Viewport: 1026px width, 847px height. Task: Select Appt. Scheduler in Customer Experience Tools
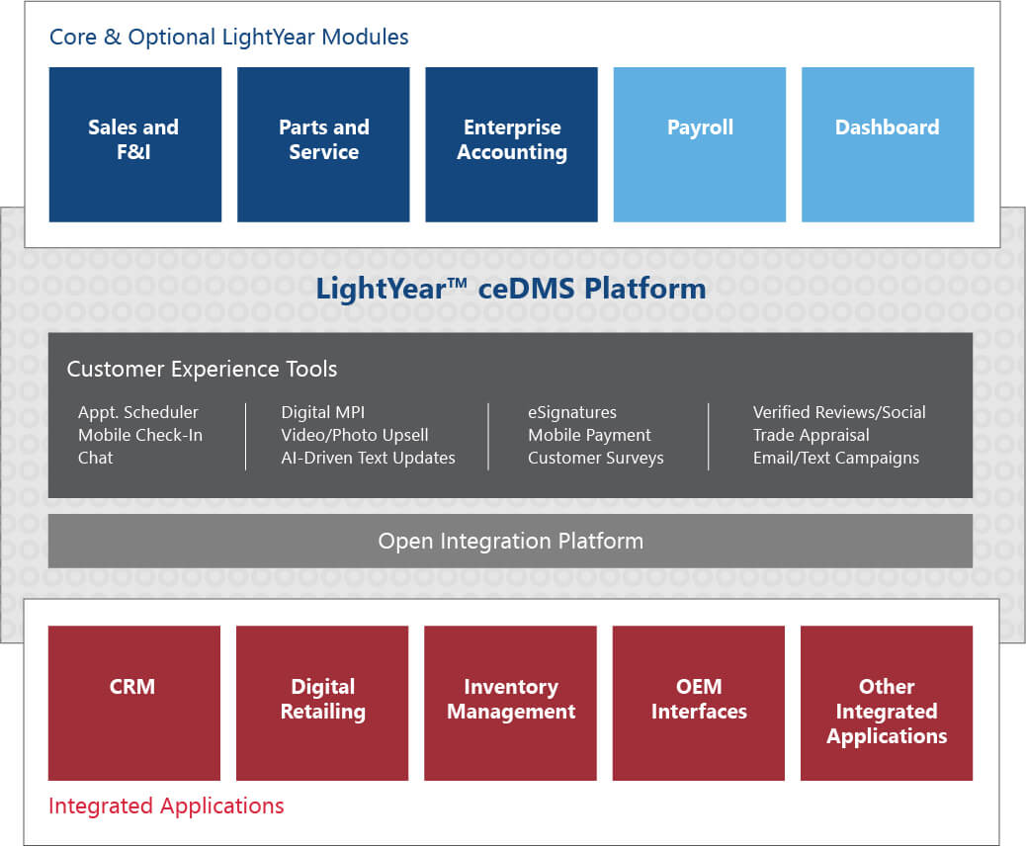(x=138, y=412)
